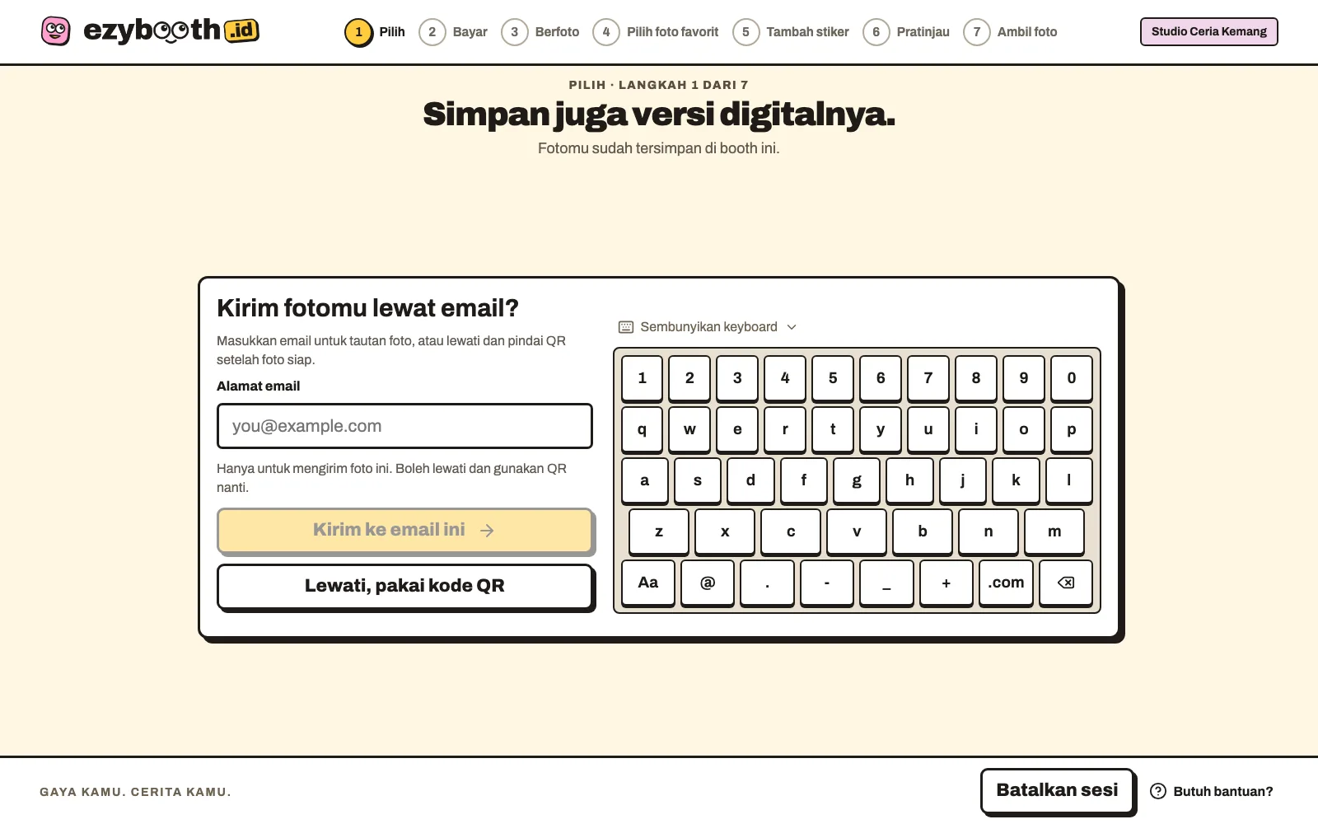1318x824 pixels.
Task: Go to step 1 Pilih
Action: pyautogui.click(x=376, y=32)
